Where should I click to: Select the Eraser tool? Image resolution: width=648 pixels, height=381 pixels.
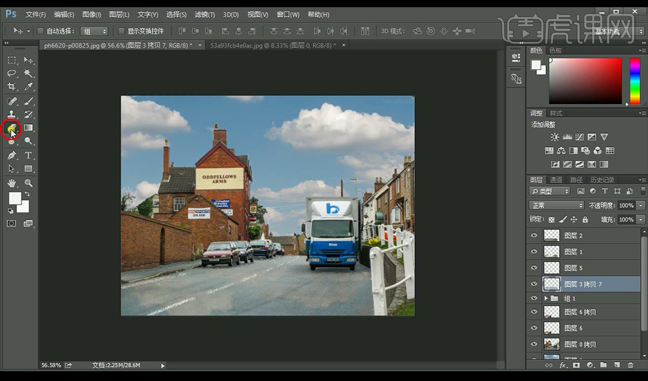(12, 128)
